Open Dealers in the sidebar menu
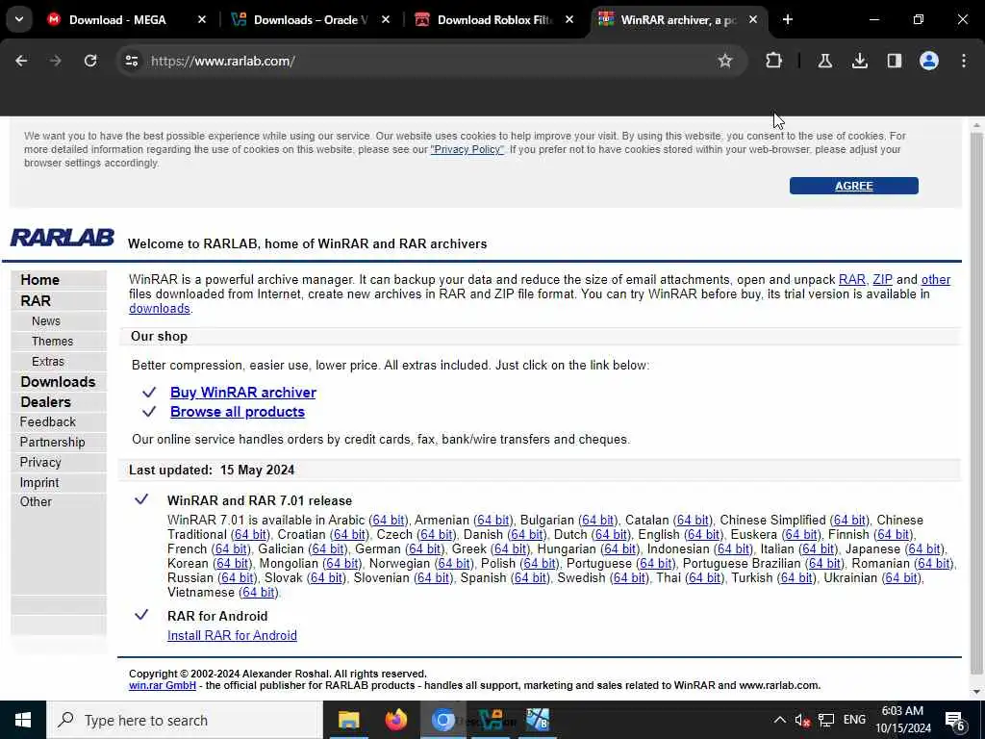The image size is (985, 739). coord(46,402)
